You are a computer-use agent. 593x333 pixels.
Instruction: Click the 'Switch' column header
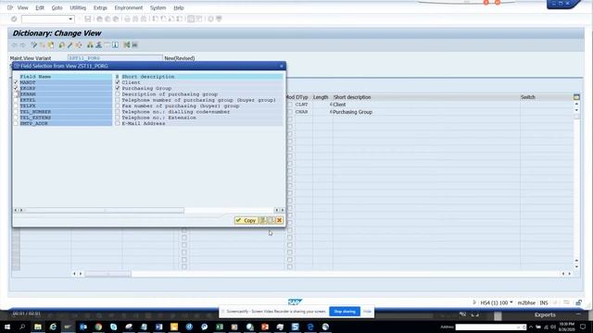(528, 97)
